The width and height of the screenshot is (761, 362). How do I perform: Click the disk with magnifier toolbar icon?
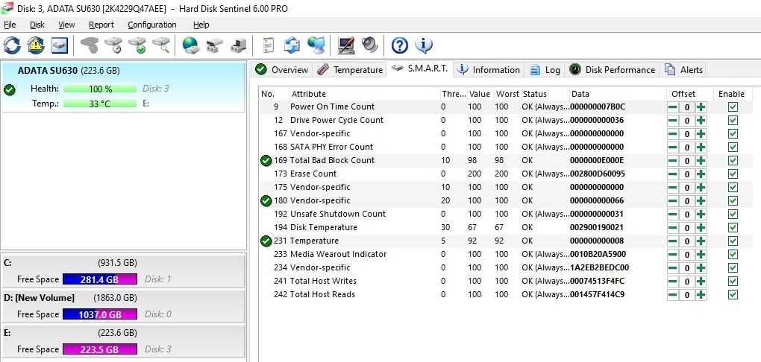click(161, 45)
